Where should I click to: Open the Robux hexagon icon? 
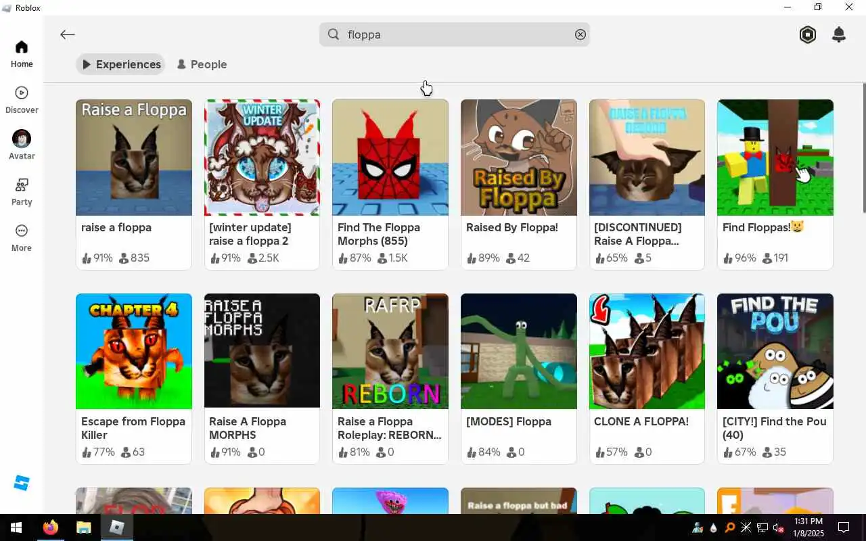click(x=808, y=34)
